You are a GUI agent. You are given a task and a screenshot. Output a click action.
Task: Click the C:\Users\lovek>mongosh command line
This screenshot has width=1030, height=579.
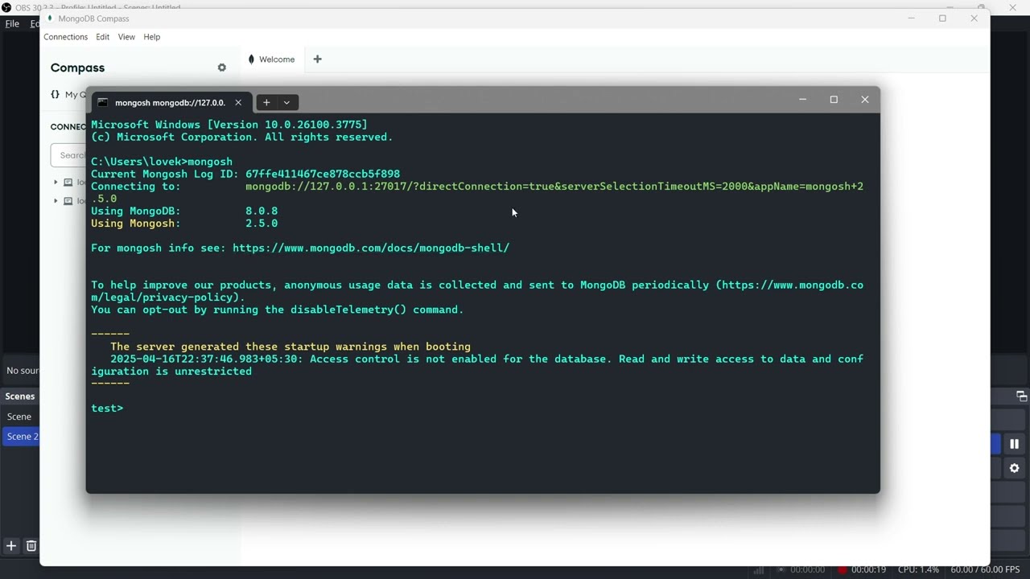point(162,162)
